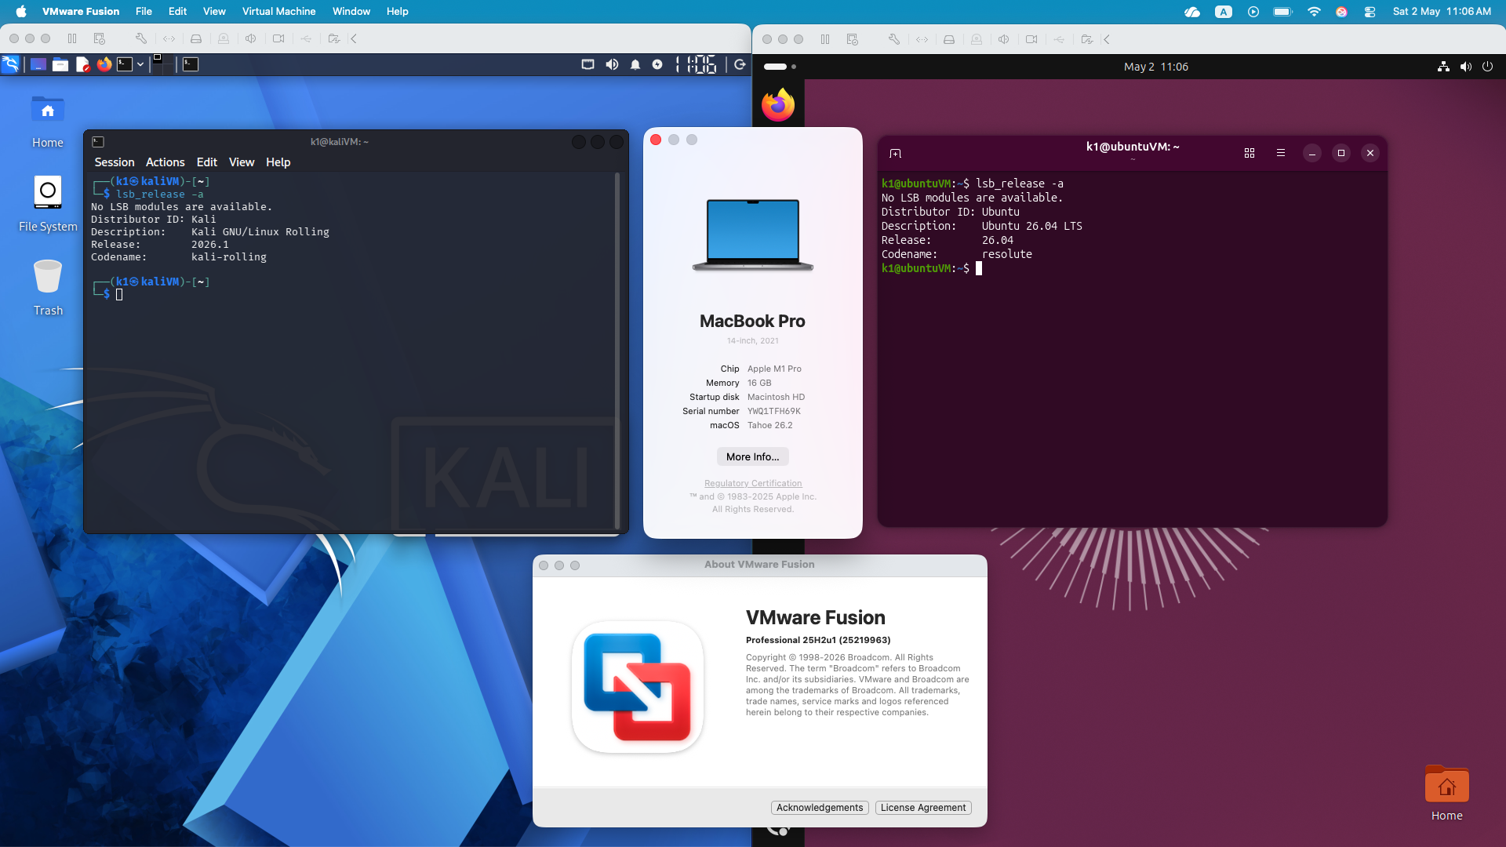Open Home folder on Kali desktop
This screenshot has width=1506, height=847.
pos(48,122)
